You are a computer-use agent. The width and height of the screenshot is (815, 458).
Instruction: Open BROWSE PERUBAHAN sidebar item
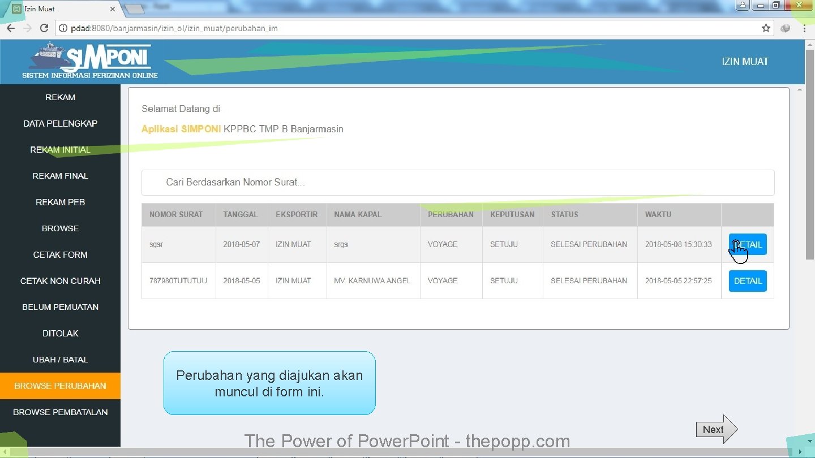click(x=60, y=386)
